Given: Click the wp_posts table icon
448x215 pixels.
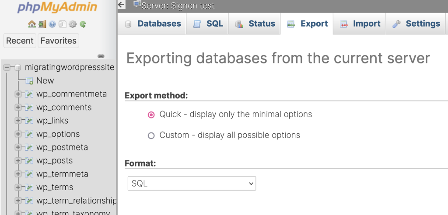Looking at the screenshot, I should point(29,160).
